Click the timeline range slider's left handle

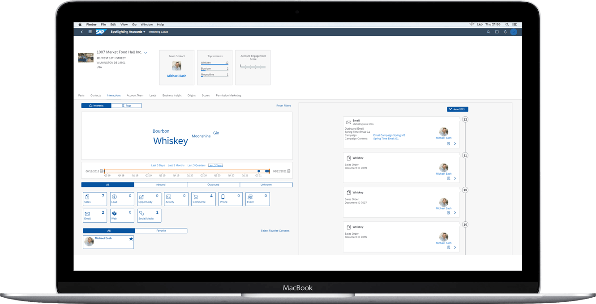pyautogui.click(x=104, y=171)
